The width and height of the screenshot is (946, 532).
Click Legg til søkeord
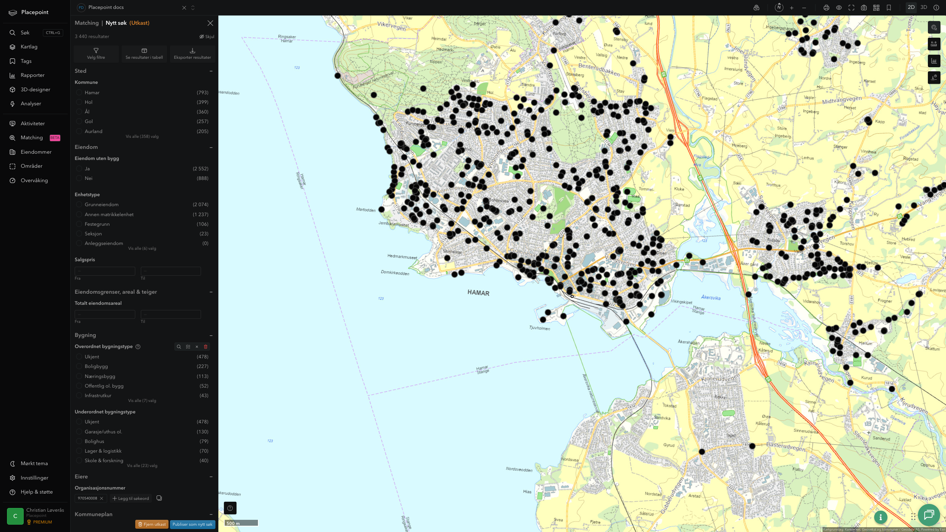click(x=131, y=498)
